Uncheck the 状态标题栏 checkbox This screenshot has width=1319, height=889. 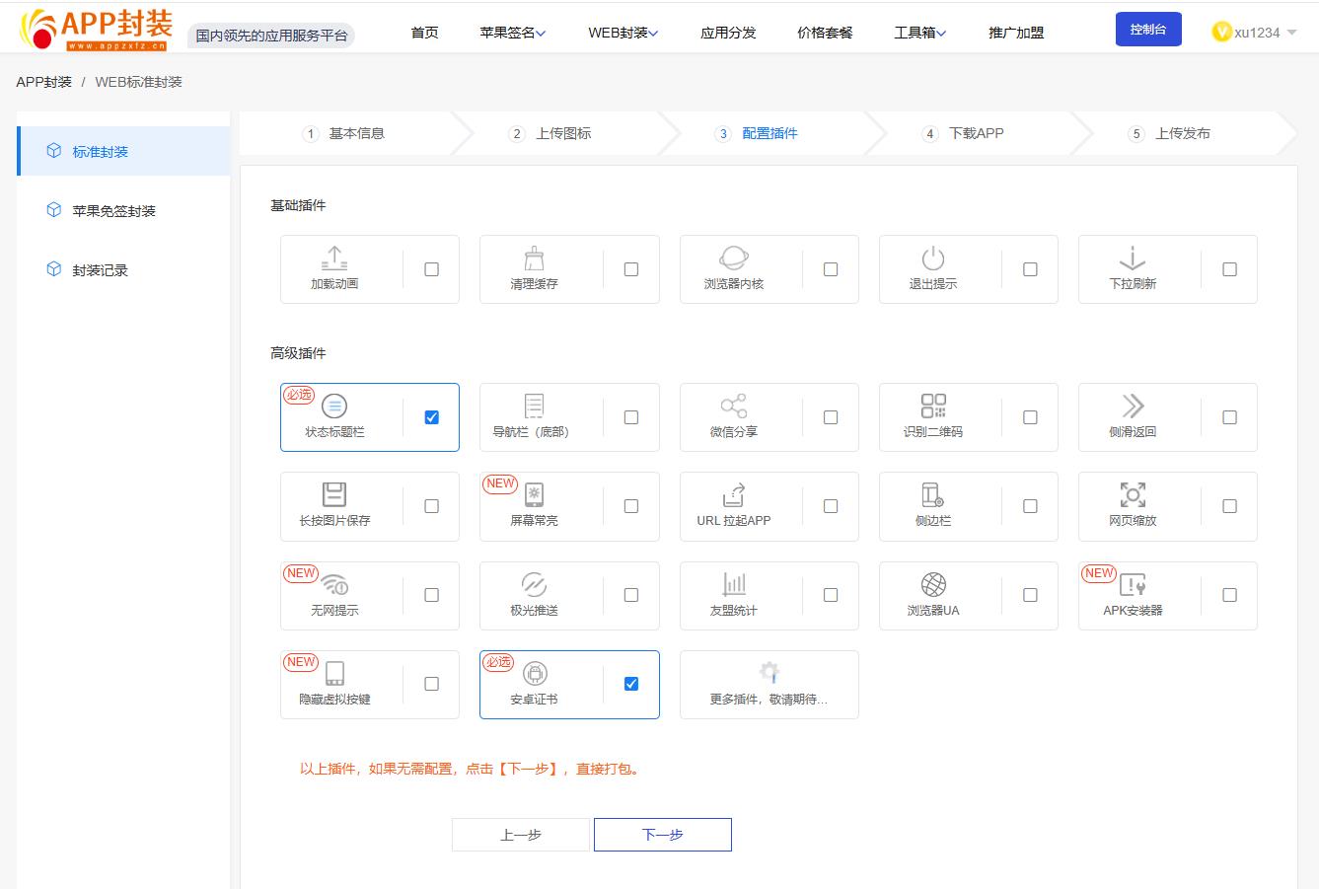[431, 417]
